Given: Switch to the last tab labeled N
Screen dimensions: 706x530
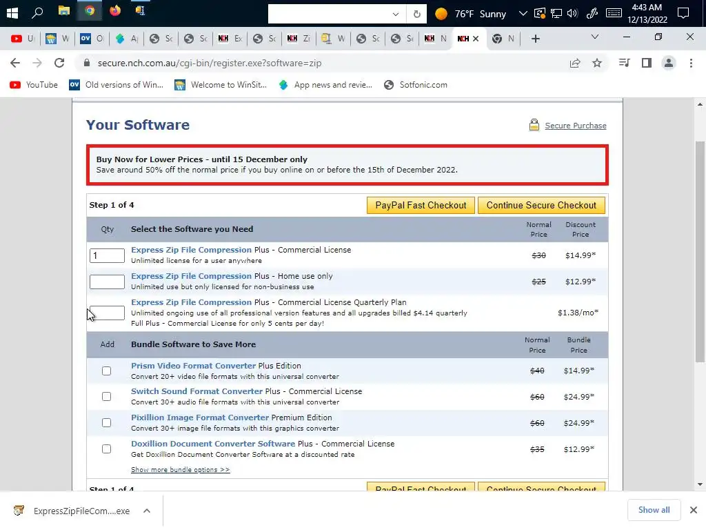Looking at the screenshot, I should [503, 39].
